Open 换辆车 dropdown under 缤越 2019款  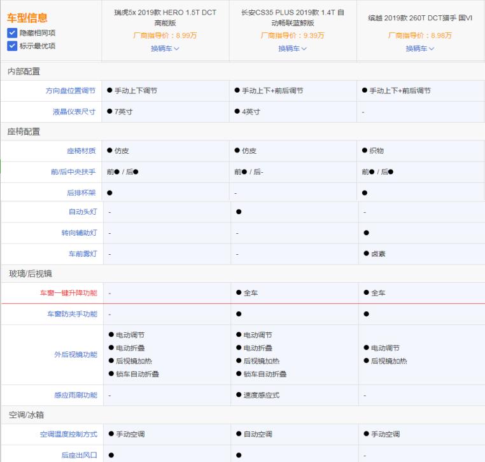pyautogui.click(x=420, y=48)
